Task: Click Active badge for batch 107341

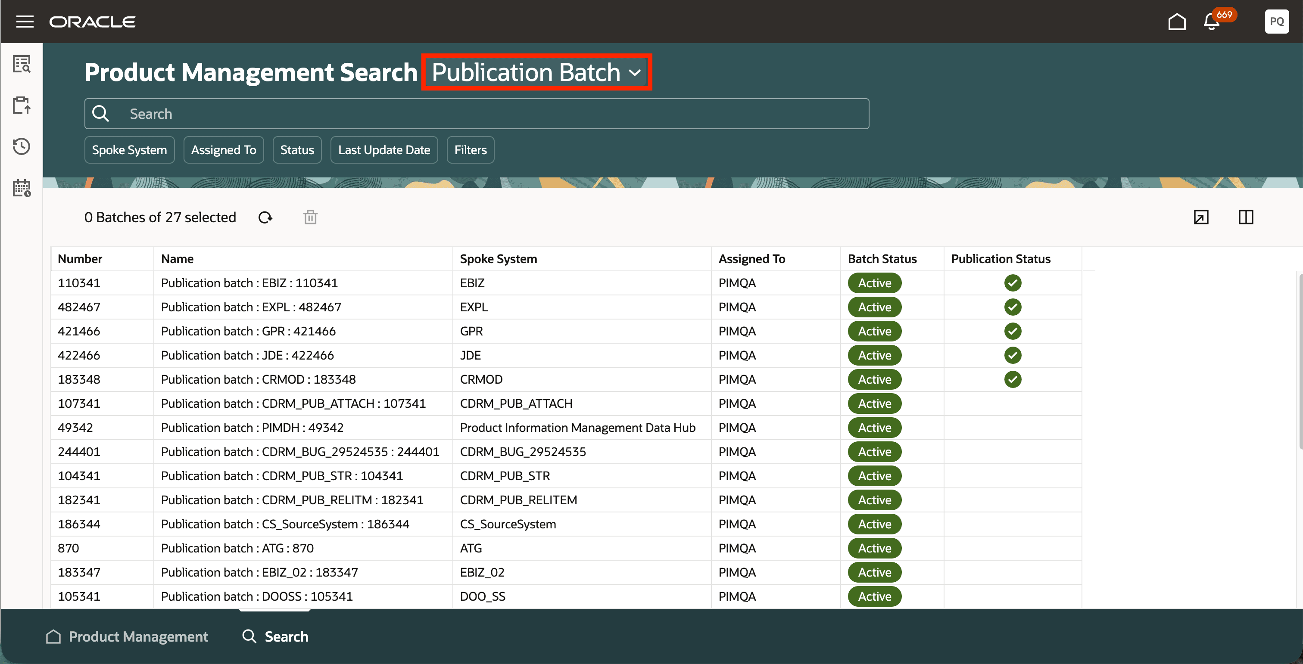Action: pos(875,404)
